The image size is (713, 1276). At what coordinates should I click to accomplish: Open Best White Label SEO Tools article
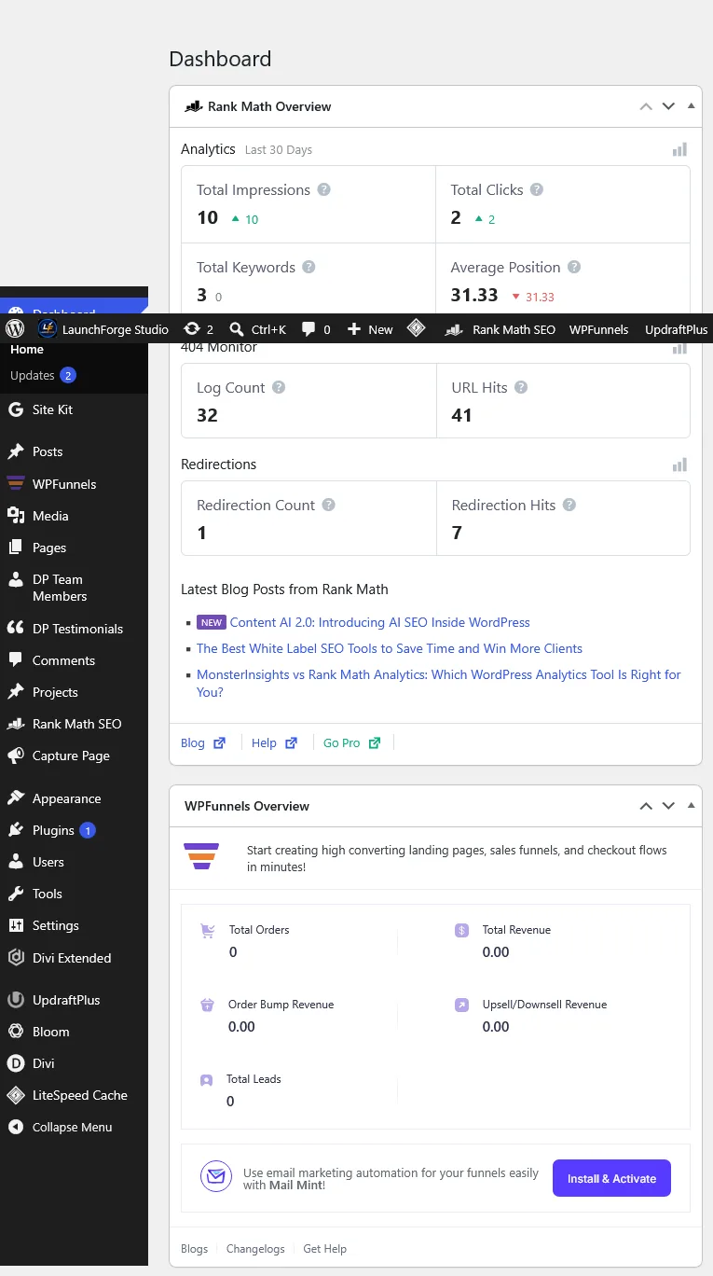[390, 648]
